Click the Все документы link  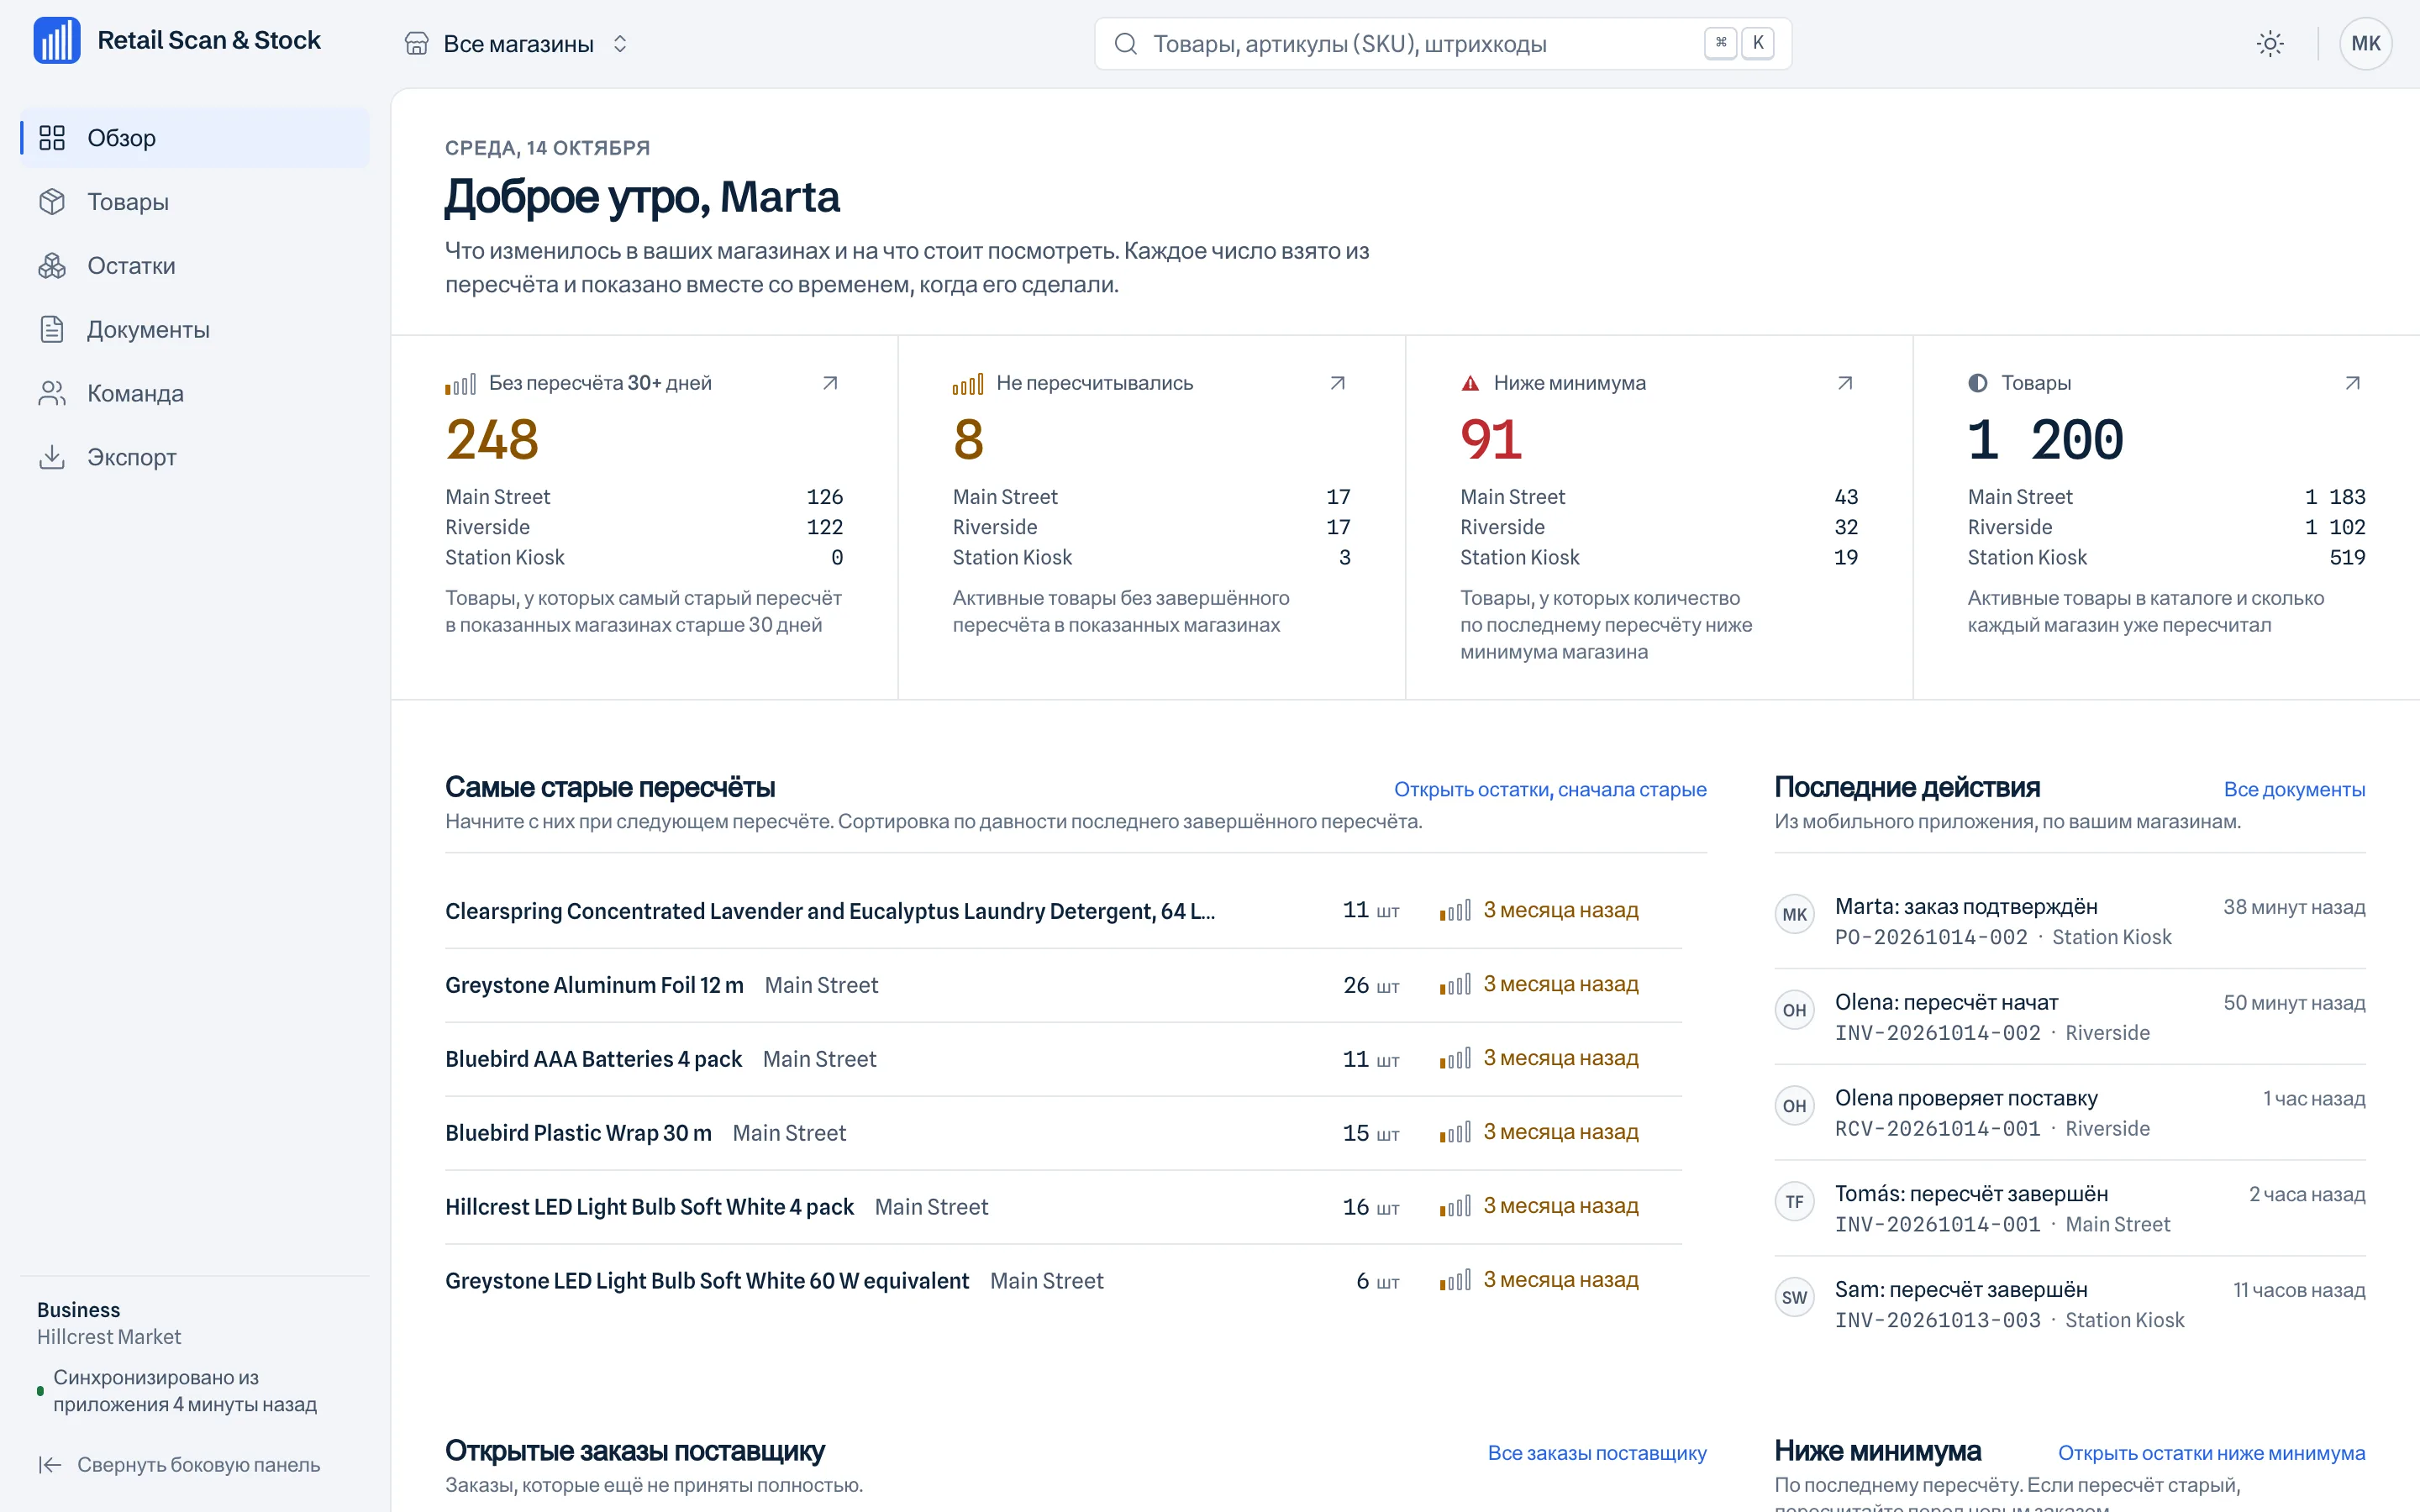pyautogui.click(x=2294, y=790)
